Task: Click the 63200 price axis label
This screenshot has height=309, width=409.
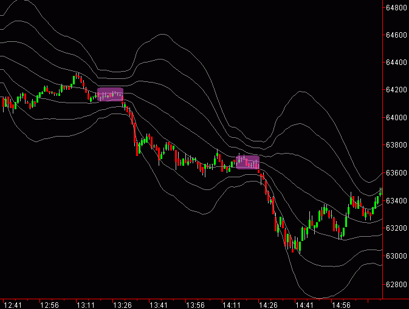Action: point(396,228)
